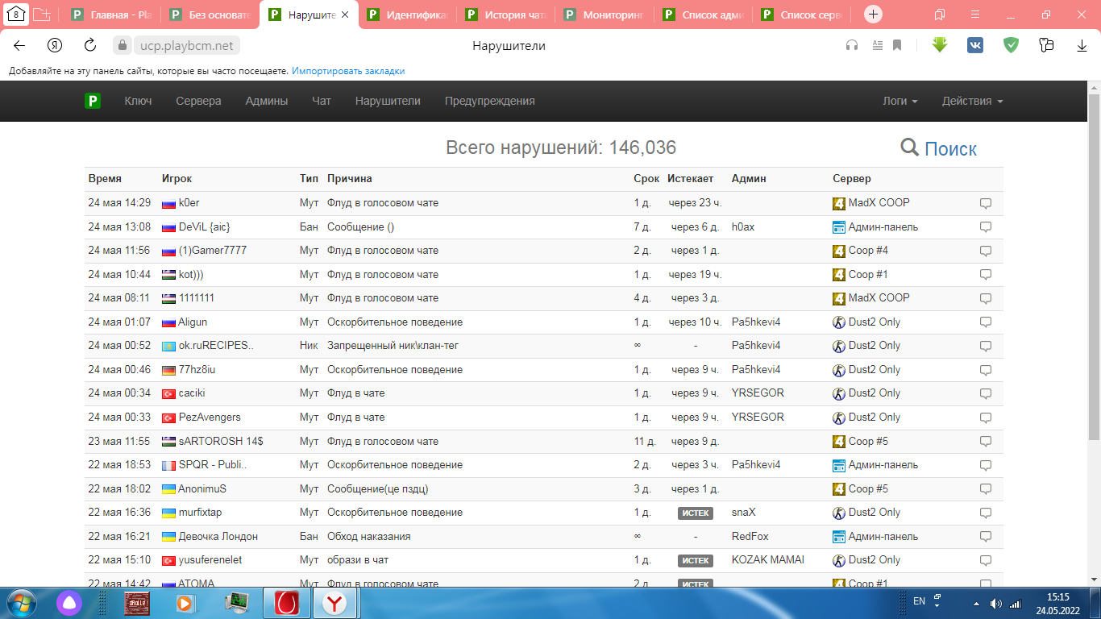
Task: Click the page vertical scrollbar
Action: [1094, 266]
